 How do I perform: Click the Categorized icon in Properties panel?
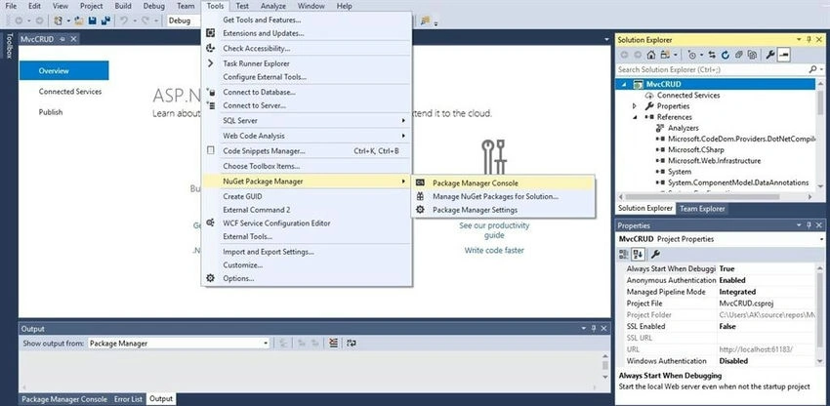pyautogui.click(x=624, y=254)
